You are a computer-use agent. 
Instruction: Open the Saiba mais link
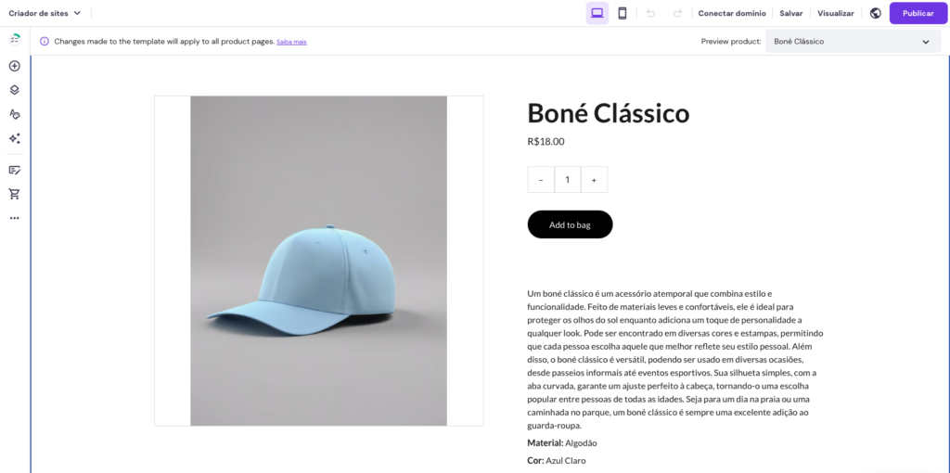pyautogui.click(x=291, y=42)
